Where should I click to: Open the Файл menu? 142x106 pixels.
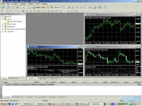[x=3, y=4]
